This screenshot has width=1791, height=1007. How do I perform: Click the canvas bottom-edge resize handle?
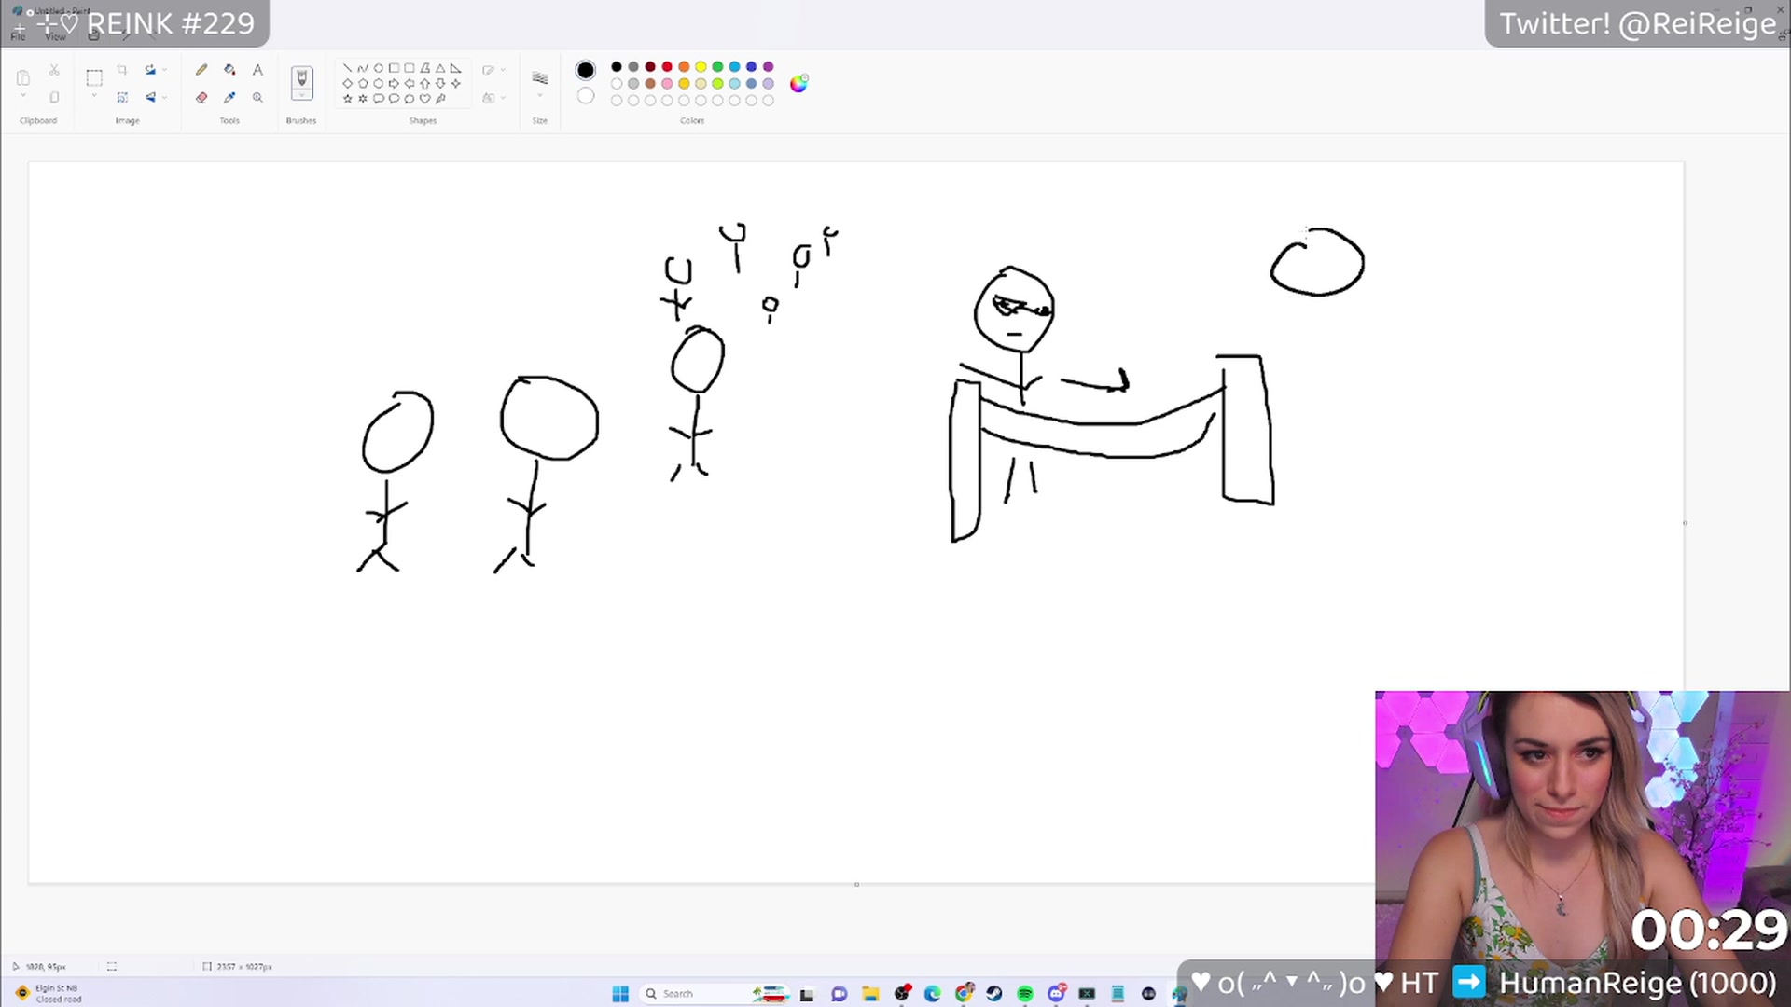856,884
